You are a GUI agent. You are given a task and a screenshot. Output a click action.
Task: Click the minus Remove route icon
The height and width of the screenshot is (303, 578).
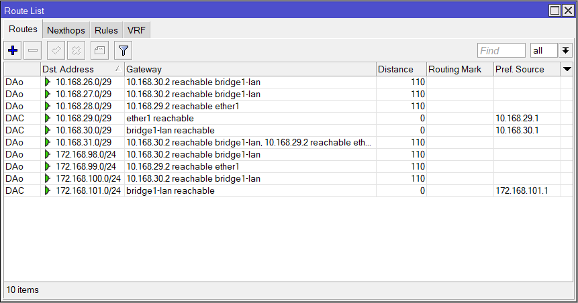(x=33, y=50)
